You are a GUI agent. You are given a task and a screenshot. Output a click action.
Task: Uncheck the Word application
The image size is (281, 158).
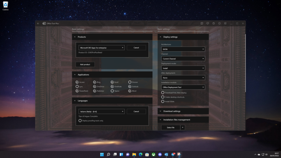pos(130,91)
